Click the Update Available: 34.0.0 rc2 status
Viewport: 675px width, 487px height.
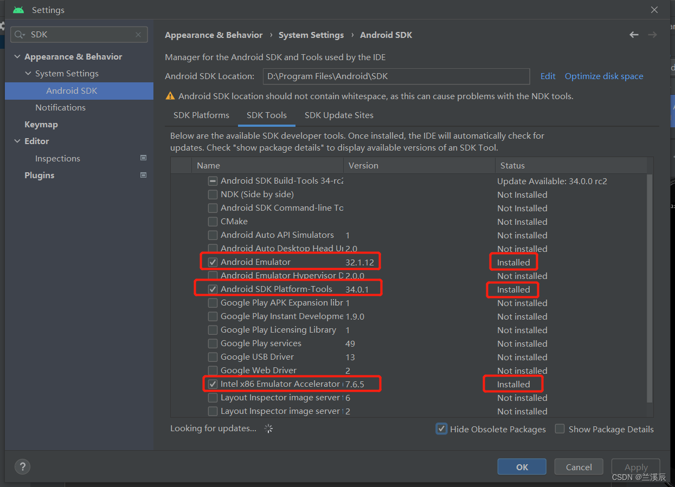click(552, 181)
